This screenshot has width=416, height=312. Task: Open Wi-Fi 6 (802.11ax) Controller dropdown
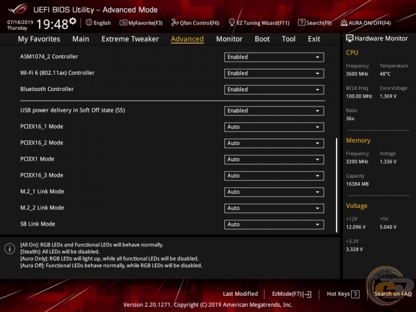(274, 73)
